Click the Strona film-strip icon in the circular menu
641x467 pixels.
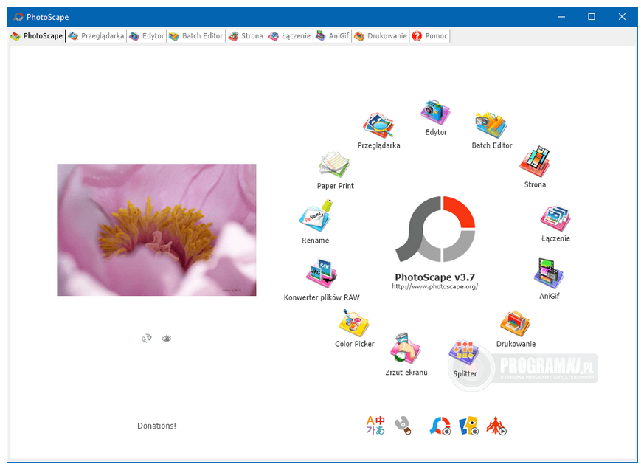[535, 162]
